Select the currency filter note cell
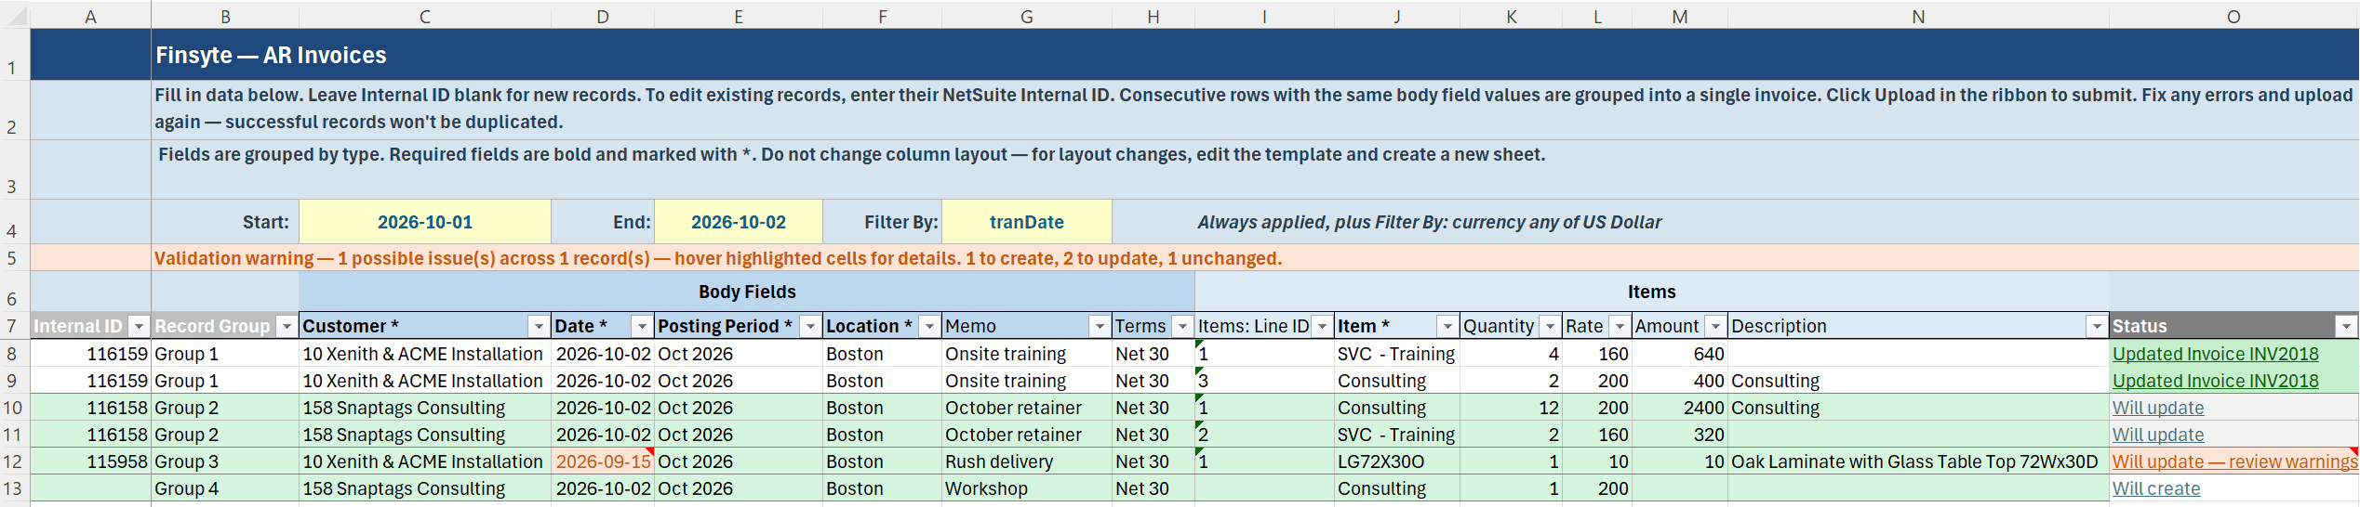The height and width of the screenshot is (507, 2360). click(x=1429, y=222)
